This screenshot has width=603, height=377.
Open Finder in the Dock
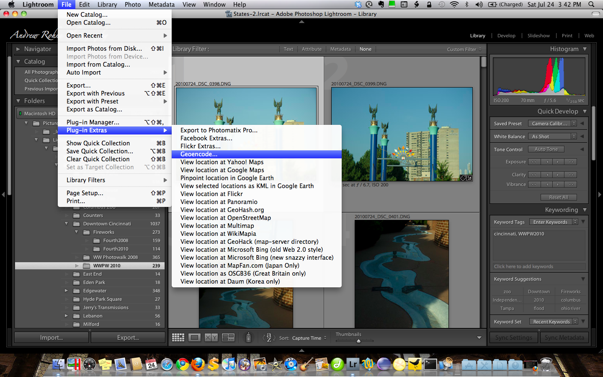[59, 364]
